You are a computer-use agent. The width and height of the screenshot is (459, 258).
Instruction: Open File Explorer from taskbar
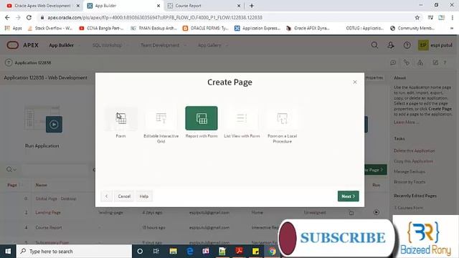click(x=173, y=252)
